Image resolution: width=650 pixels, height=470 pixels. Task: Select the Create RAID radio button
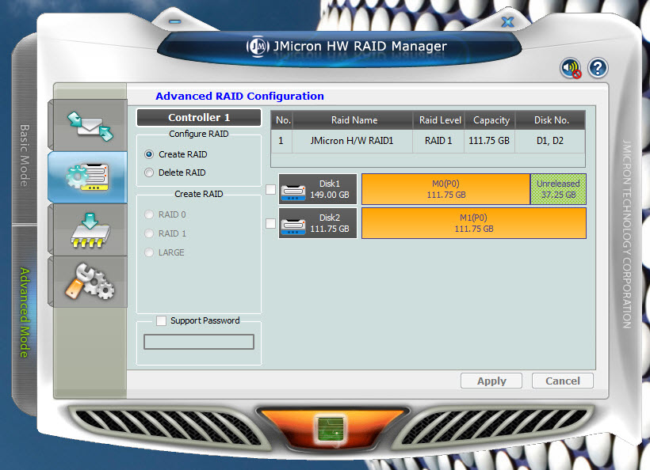(x=149, y=154)
